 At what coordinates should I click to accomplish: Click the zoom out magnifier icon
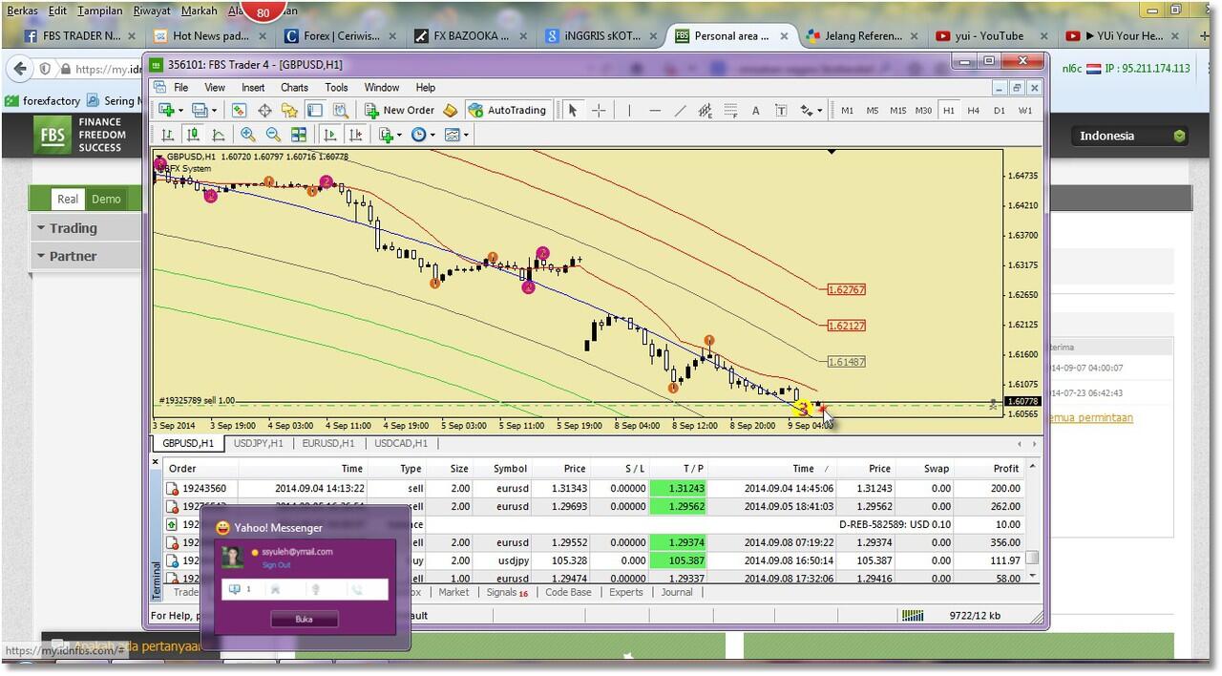273,135
